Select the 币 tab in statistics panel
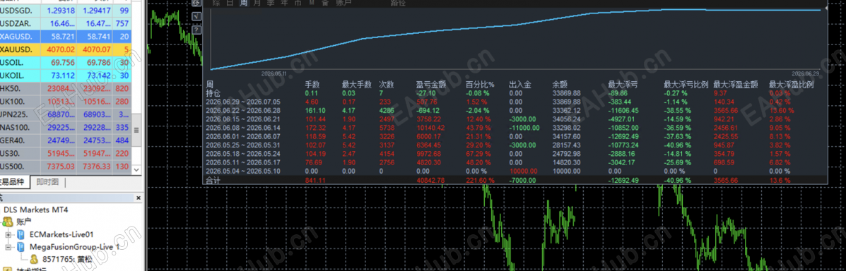The height and width of the screenshot is (271, 846). pos(298,4)
